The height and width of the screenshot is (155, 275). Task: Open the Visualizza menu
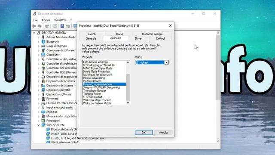click(60, 20)
